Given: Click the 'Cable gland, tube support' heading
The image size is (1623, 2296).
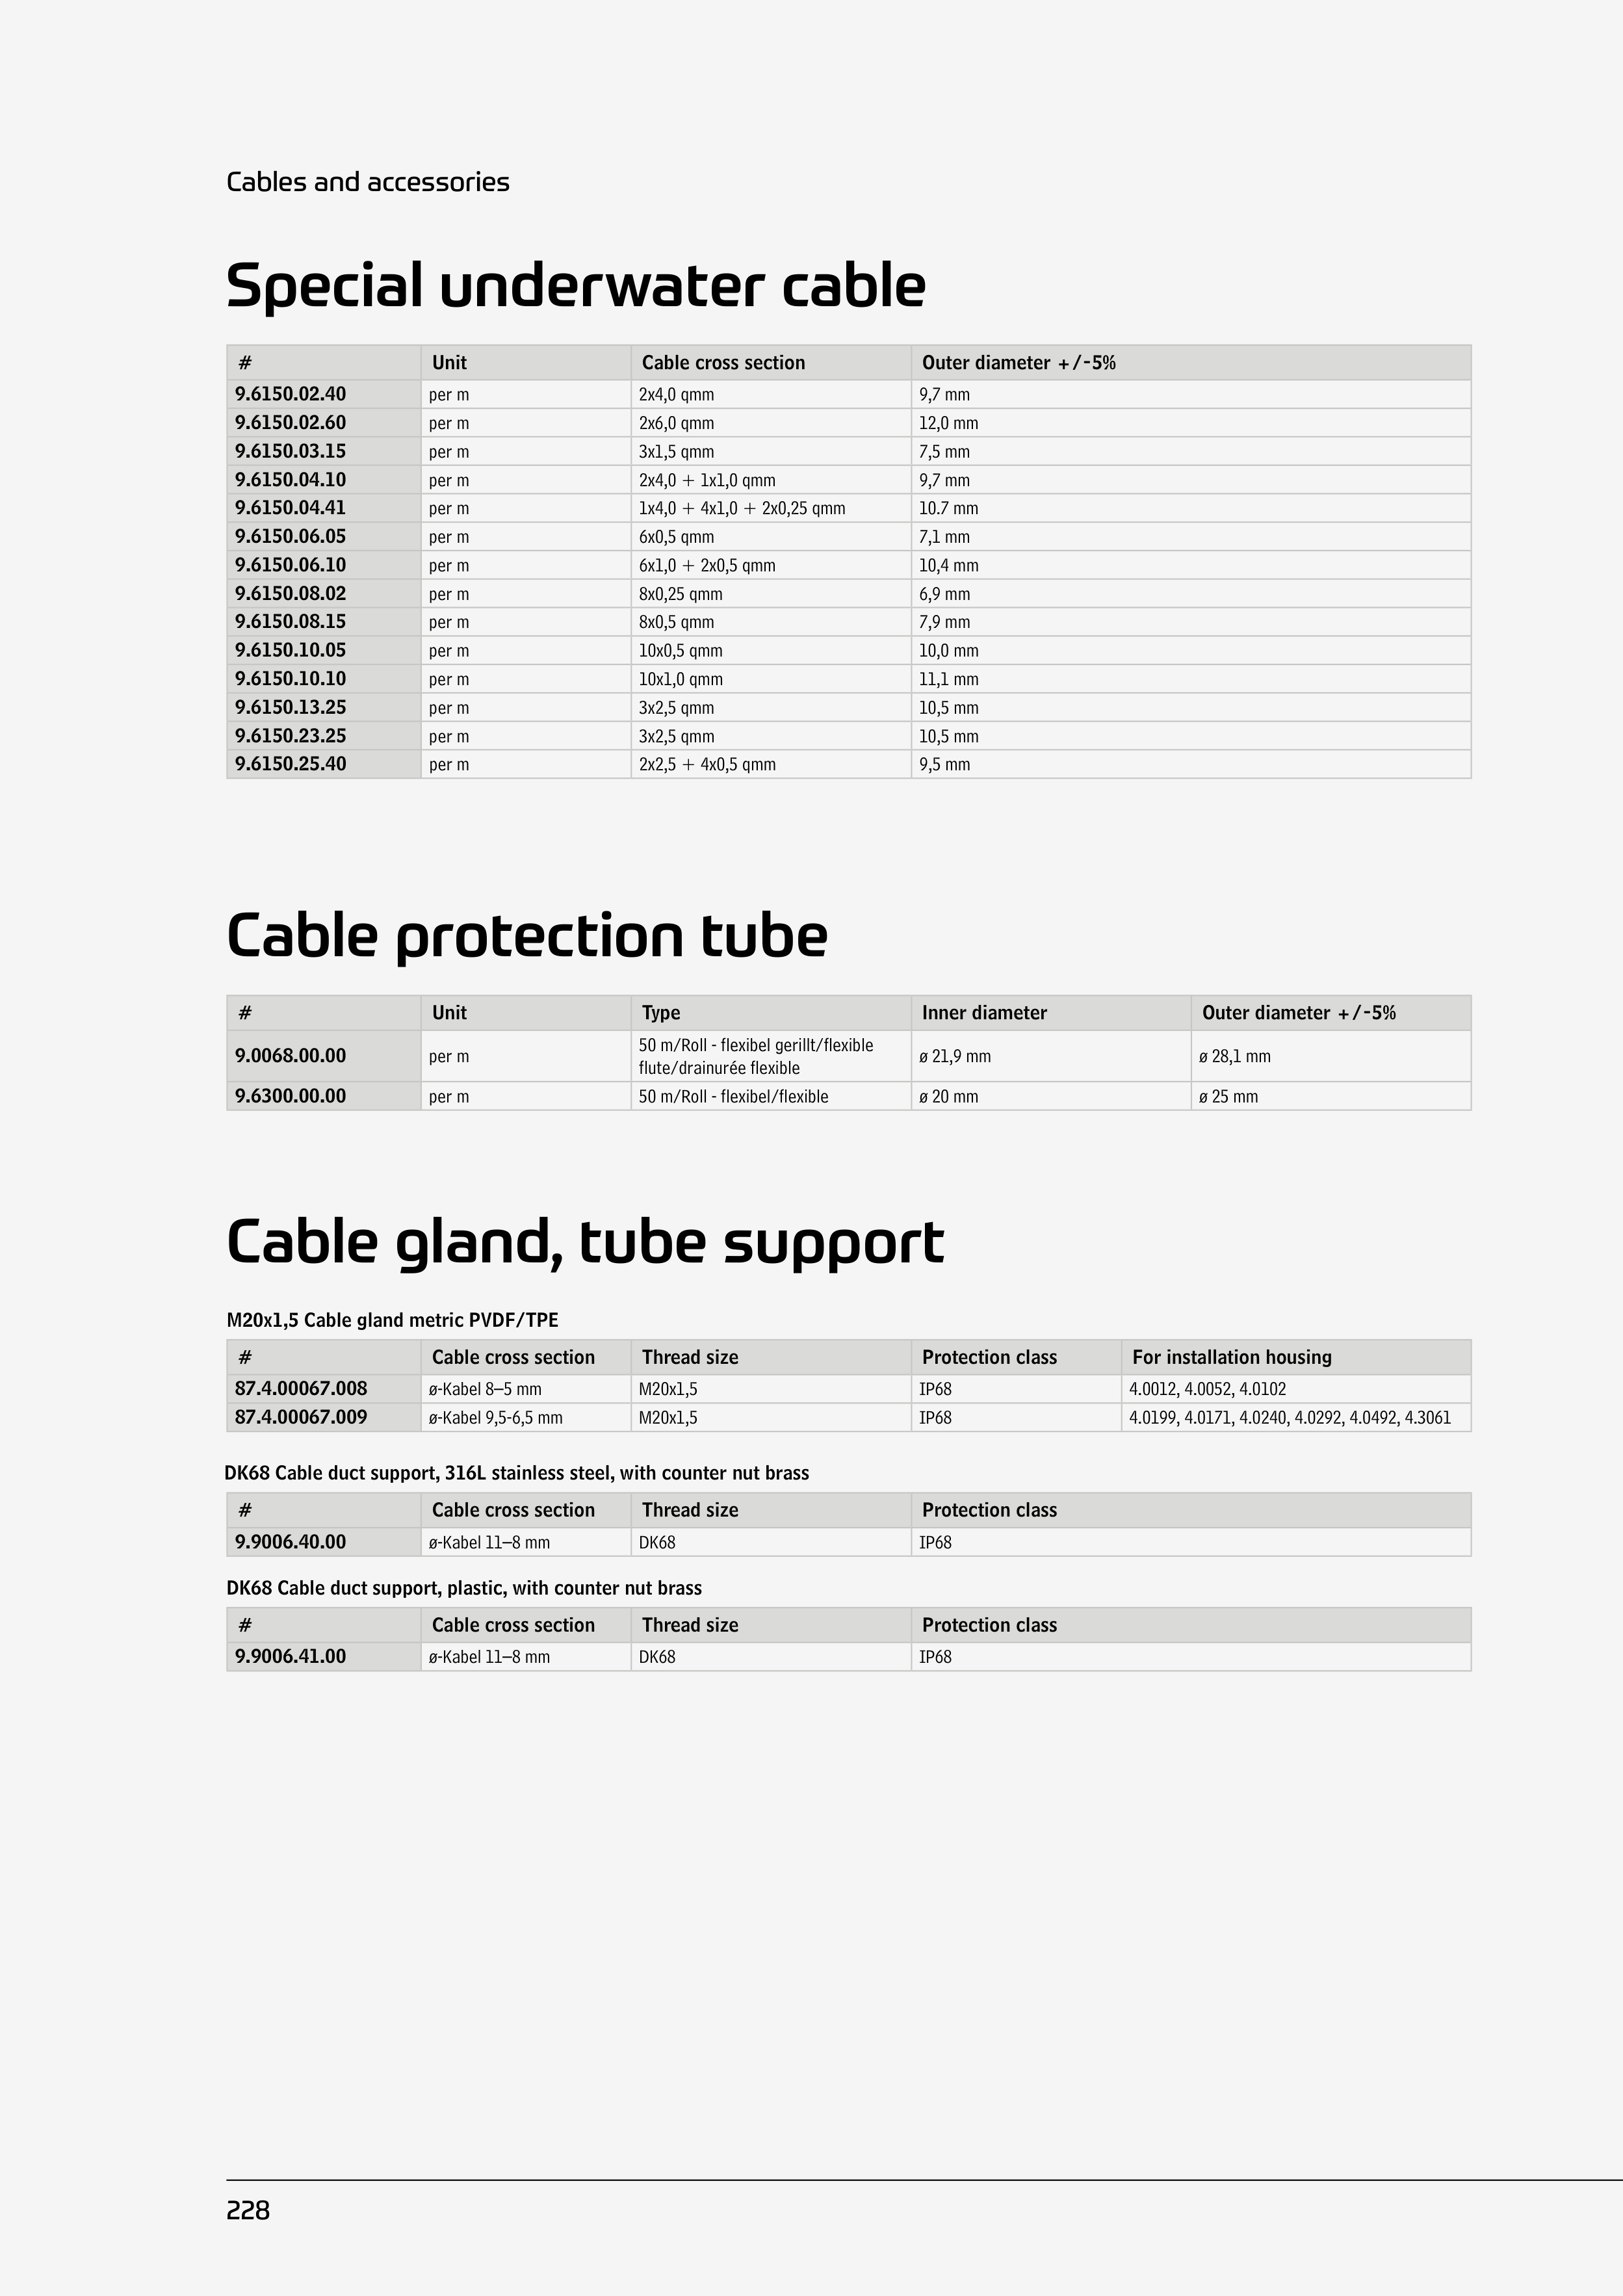Looking at the screenshot, I should coord(585,1242).
